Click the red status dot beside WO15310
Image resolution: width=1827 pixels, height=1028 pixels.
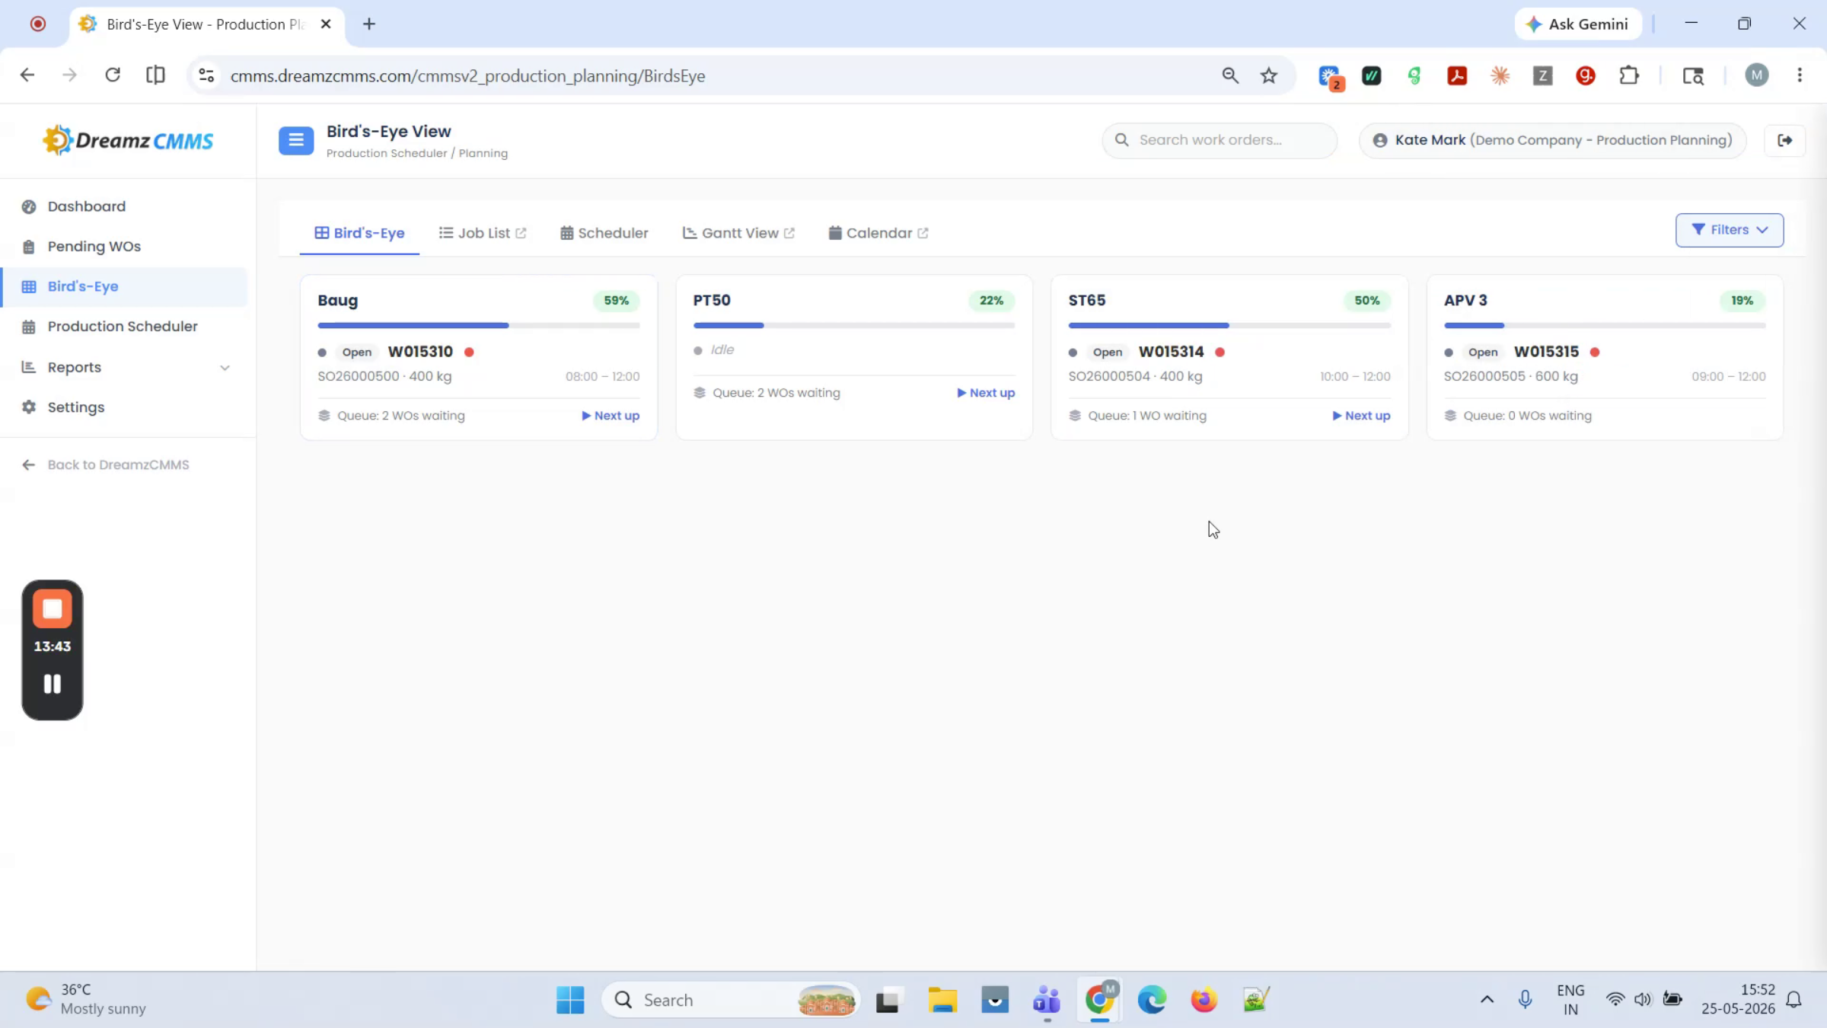pos(469,352)
